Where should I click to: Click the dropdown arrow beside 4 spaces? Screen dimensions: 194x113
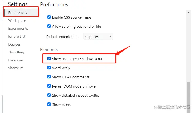(110, 36)
